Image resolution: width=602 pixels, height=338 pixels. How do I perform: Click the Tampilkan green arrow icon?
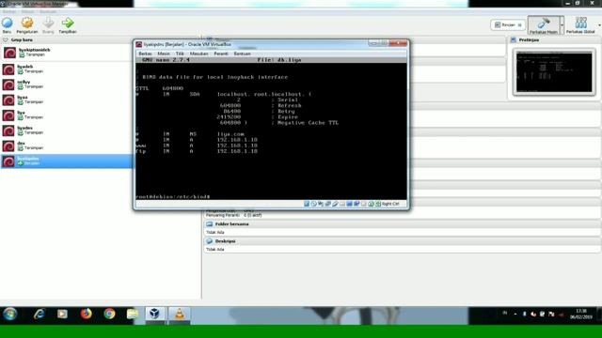68,23
